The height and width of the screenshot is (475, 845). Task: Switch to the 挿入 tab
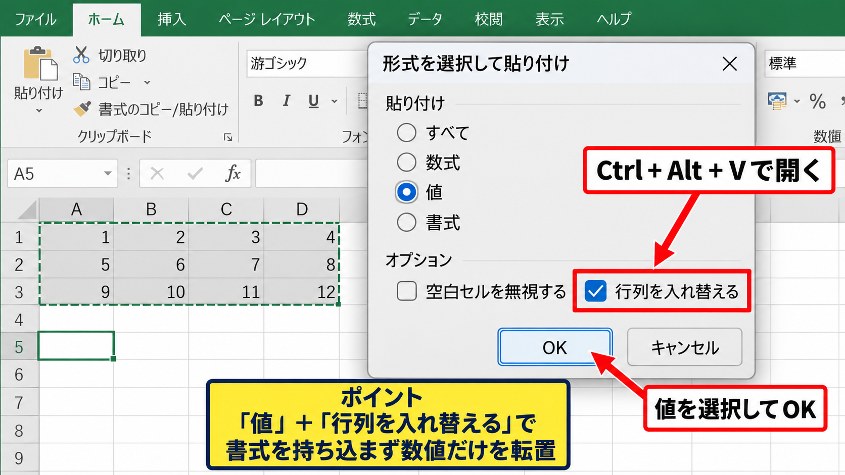[172, 19]
